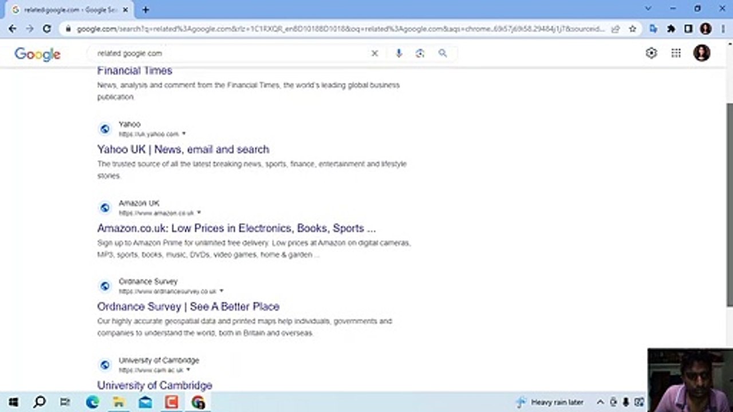Click the Heavy rain later weather widget
The width and height of the screenshot is (733, 412).
click(550, 402)
